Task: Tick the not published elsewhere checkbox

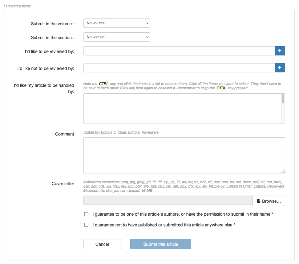Action: 86,225
